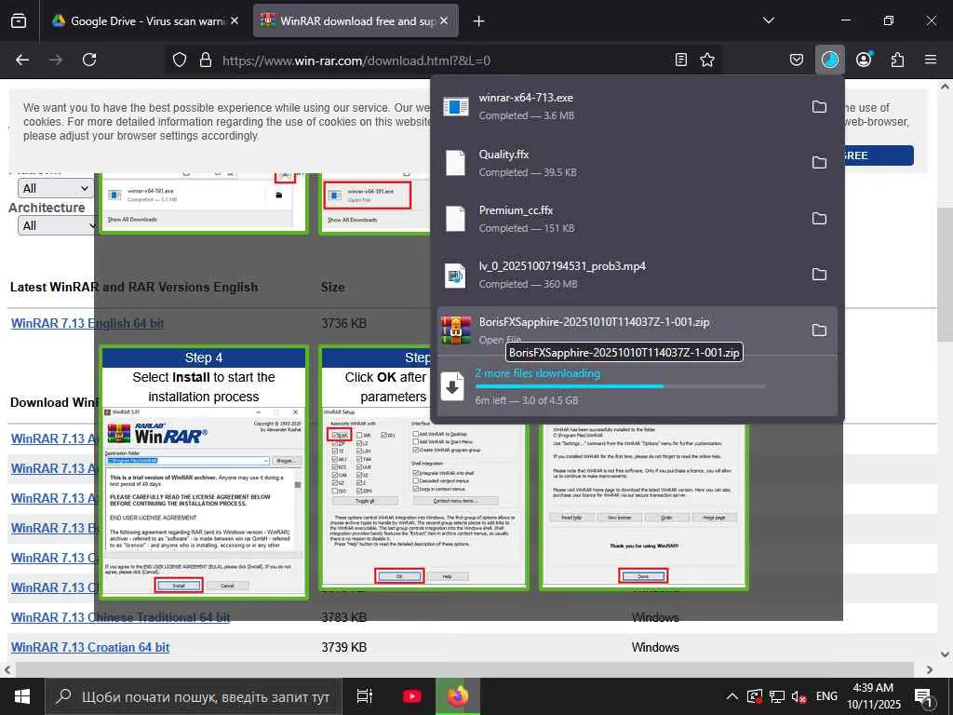This screenshot has width=953, height=715.
Task: Switch the ENG input language indicator
Action: [826, 696]
